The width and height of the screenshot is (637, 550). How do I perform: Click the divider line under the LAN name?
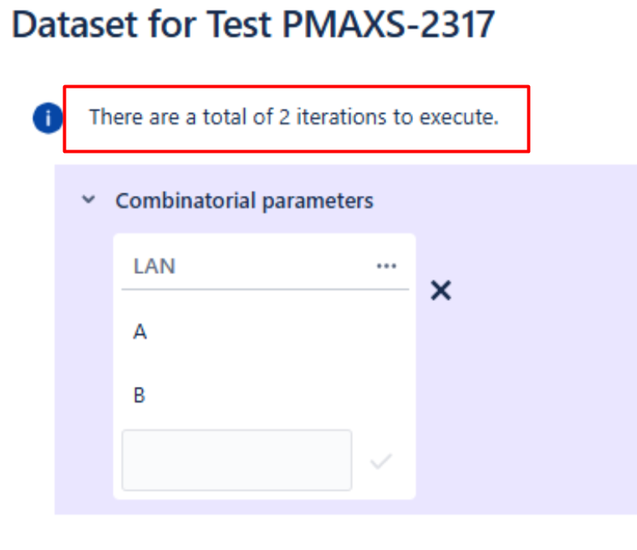[x=265, y=288]
